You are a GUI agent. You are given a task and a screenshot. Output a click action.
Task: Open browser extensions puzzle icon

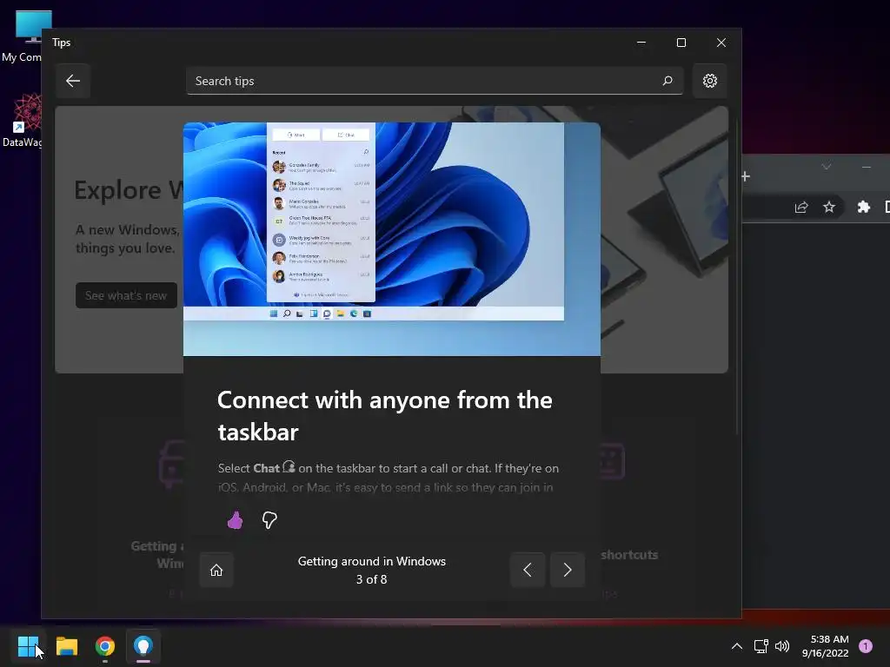pyautogui.click(x=863, y=207)
